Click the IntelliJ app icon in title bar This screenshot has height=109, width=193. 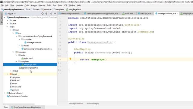(2, 2)
